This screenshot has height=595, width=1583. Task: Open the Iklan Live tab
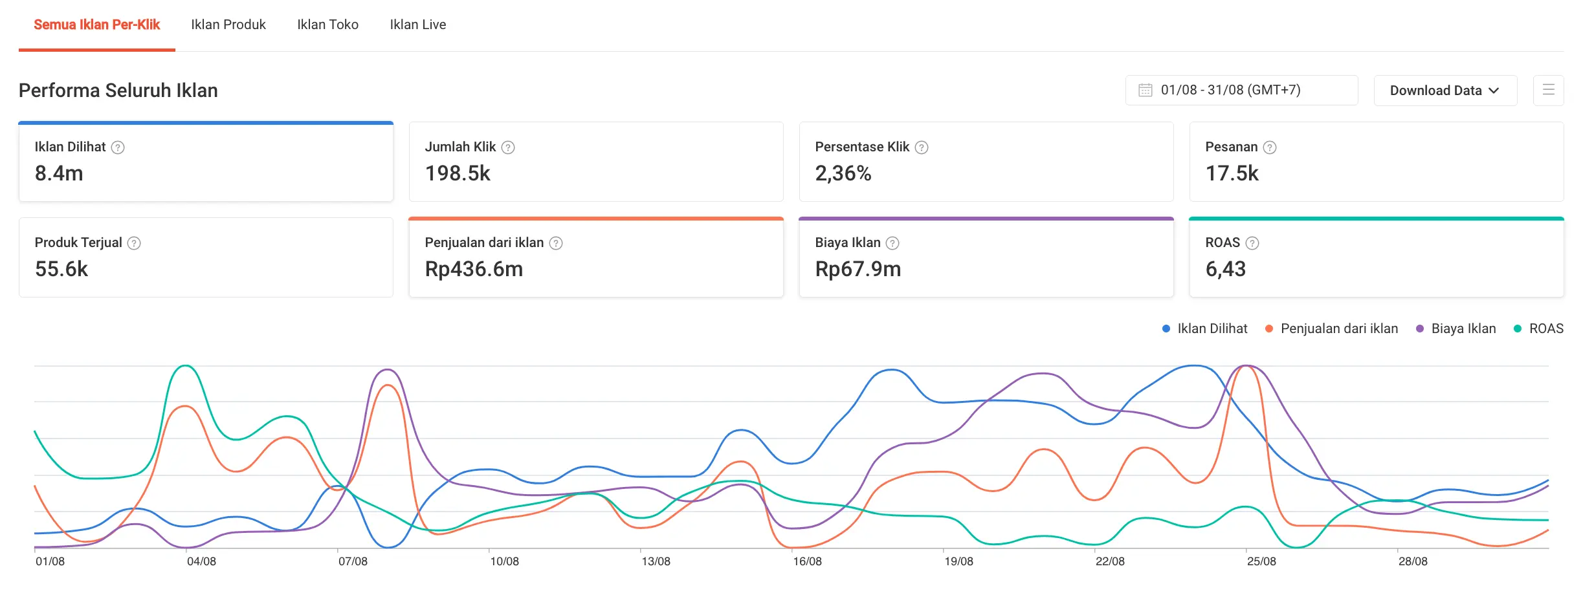417,25
